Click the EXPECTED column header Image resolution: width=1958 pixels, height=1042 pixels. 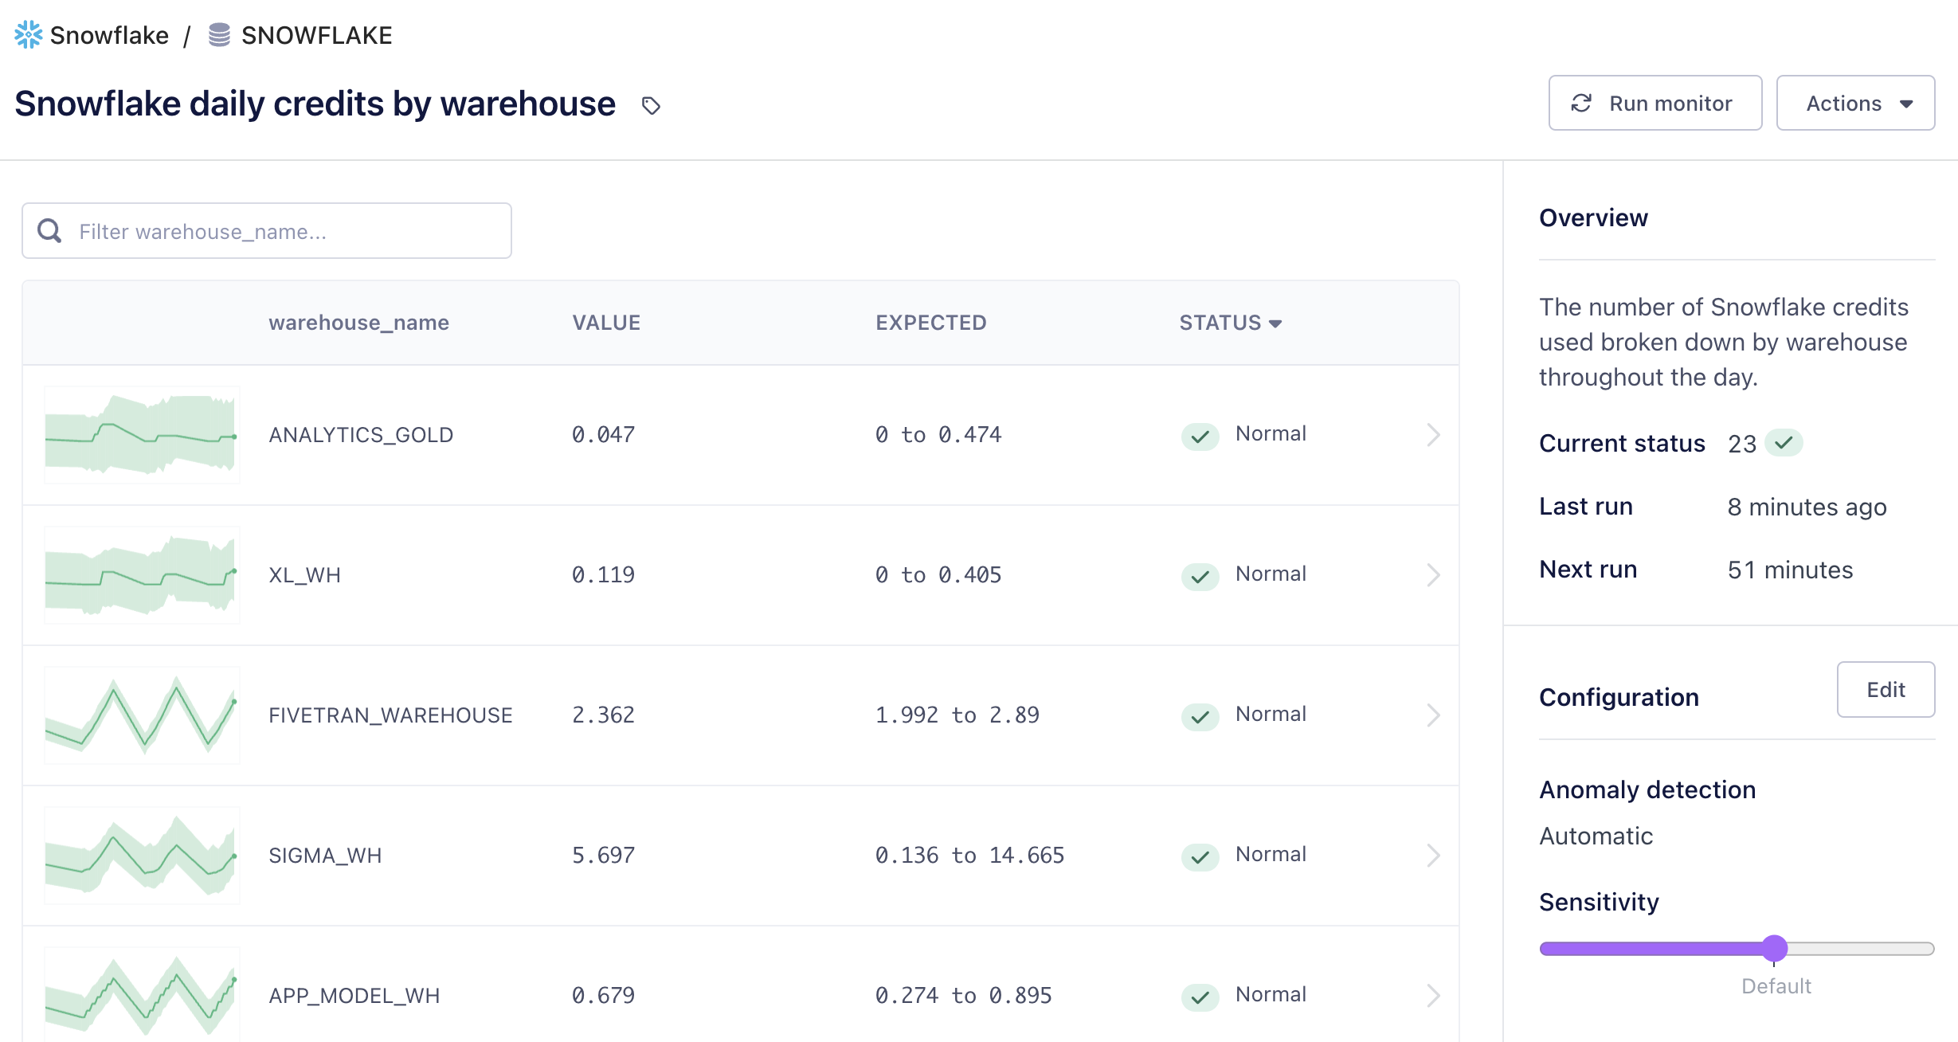point(930,323)
